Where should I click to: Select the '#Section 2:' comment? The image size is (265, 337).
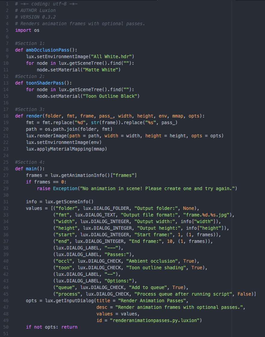[30, 76]
